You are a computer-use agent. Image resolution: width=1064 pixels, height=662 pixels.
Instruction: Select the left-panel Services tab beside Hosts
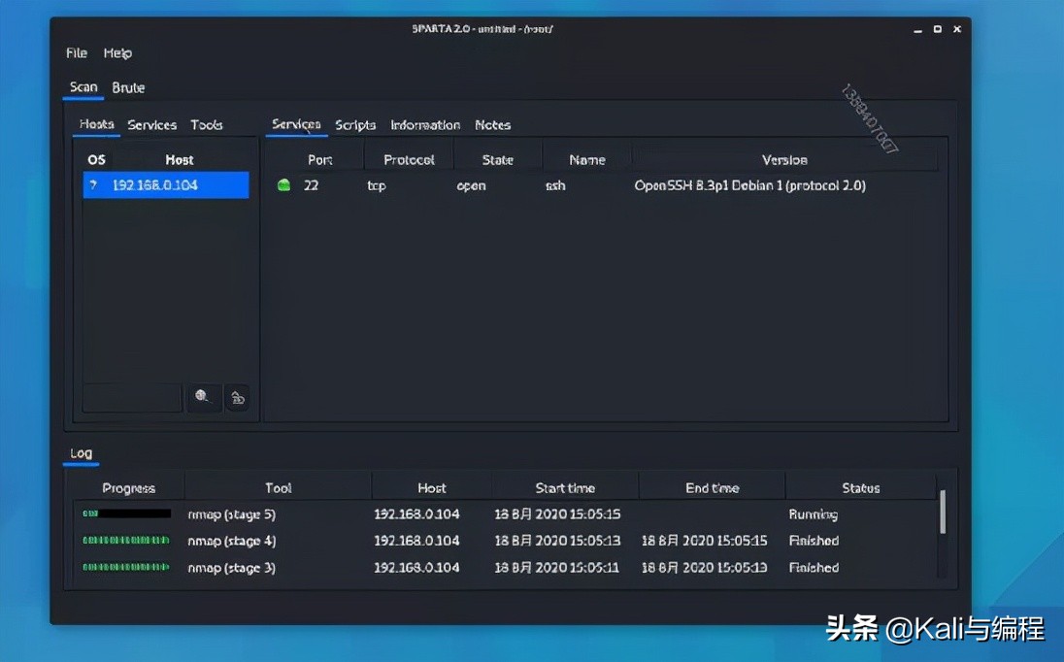(152, 125)
